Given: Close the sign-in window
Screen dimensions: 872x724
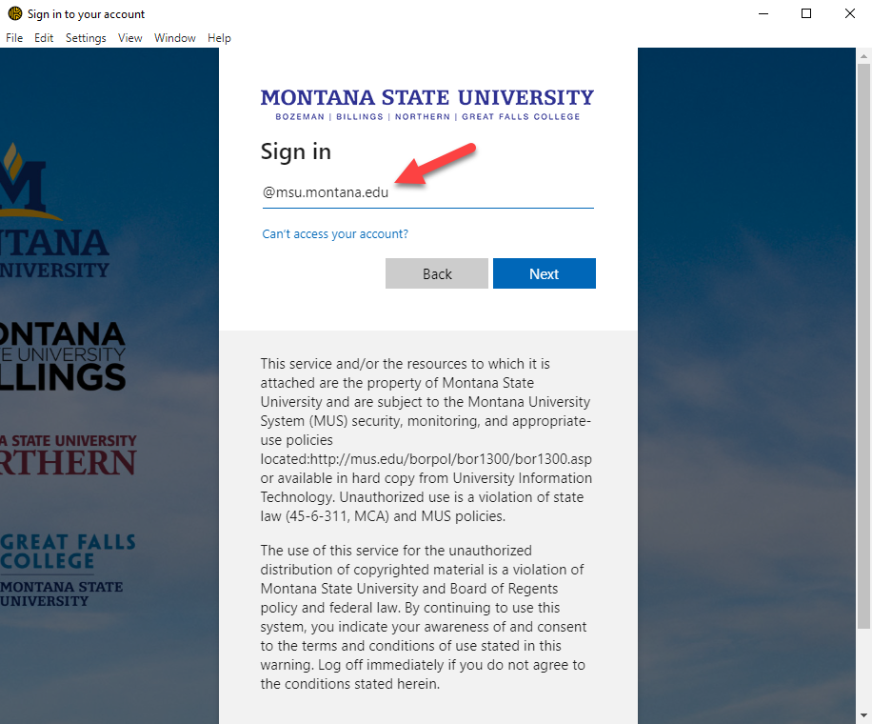Looking at the screenshot, I should coord(850,13).
